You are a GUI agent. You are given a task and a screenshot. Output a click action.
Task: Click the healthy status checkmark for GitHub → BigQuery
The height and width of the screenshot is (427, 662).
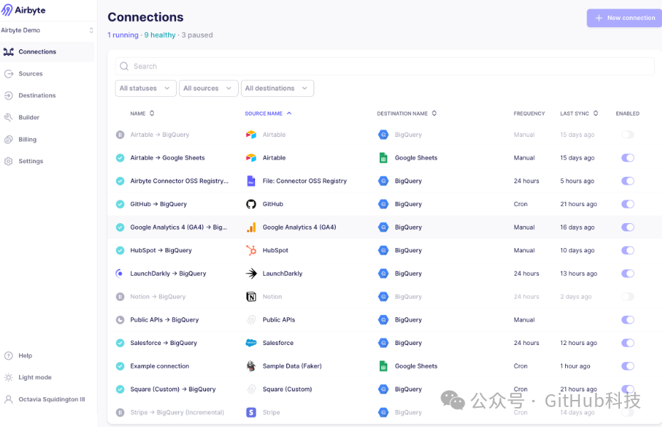point(120,204)
